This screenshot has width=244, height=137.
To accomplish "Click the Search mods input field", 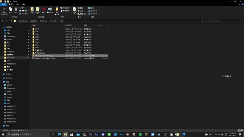I will pos(224,21).
